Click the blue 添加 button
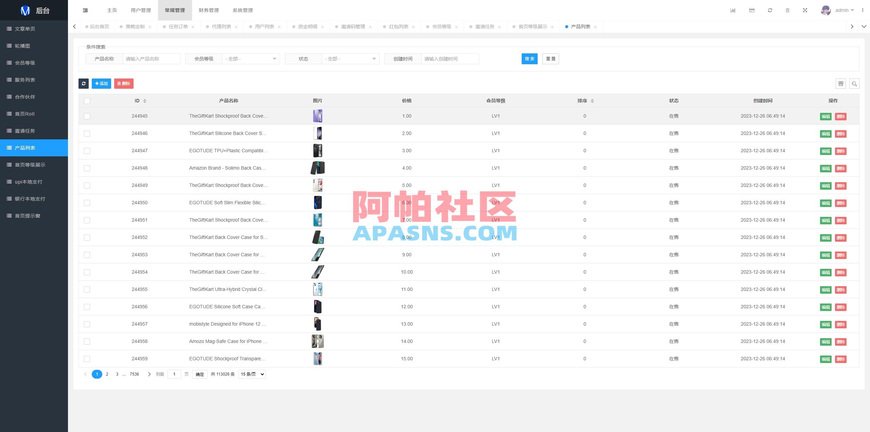Image resolution: width=870 pixels, height=432 pixels. click(101, 84)
